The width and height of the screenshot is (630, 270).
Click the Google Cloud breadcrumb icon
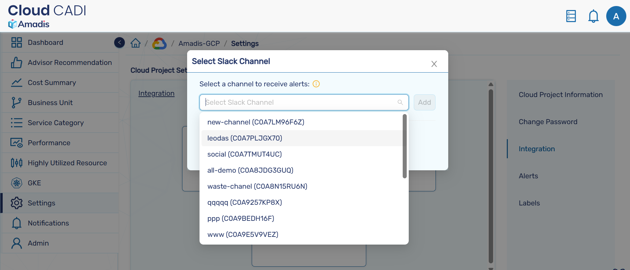159,43
